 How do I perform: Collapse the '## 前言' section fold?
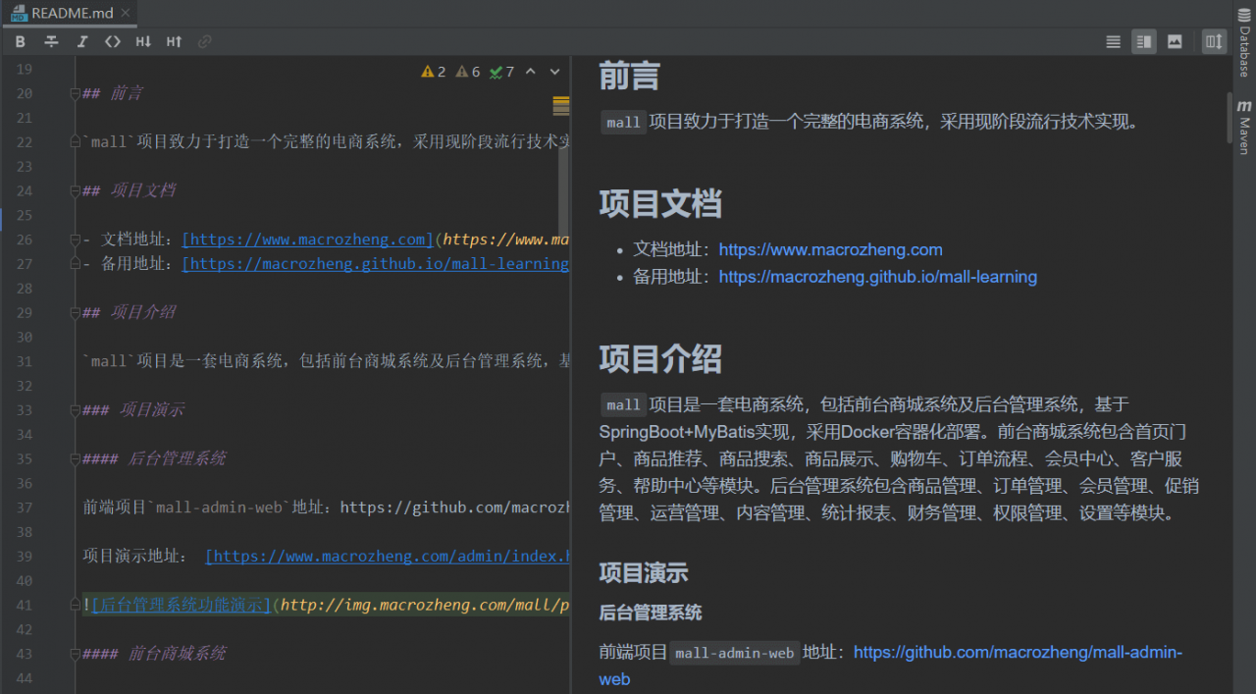(75, 93)
